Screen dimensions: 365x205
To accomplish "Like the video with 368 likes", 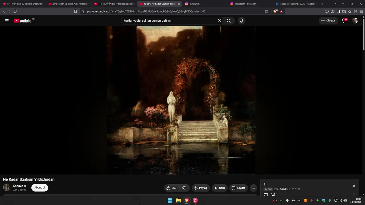I will [x=171, y=188].
